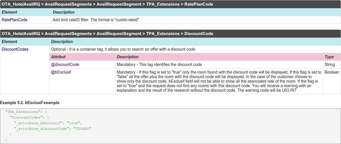Click the 'Example 5.2. bExclusif example' heading

click(30, 103)
